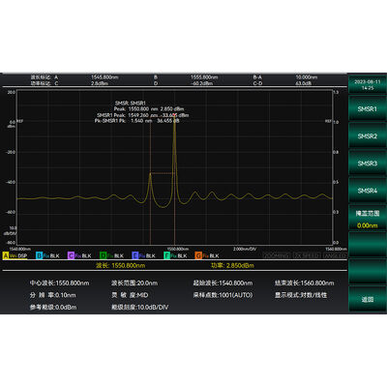Select the SMSR1 softkey

coord(367,108)
